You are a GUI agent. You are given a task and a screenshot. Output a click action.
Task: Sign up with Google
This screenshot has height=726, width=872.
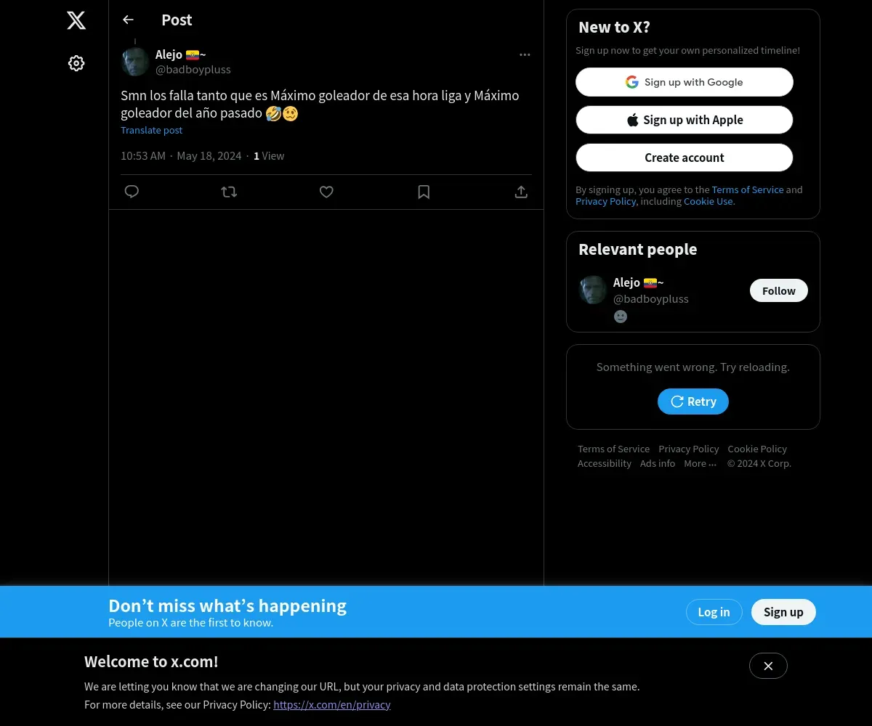coord(685,82)
